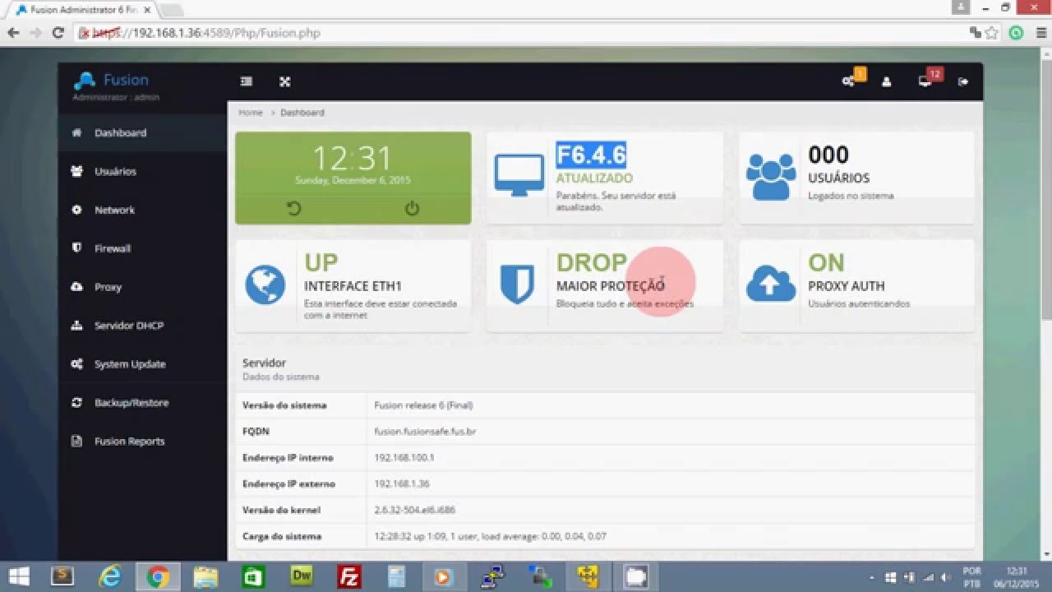Click the fullscreen expand icon in top bar
This screenshot has height=592, width=1052.
click(285, 81)
